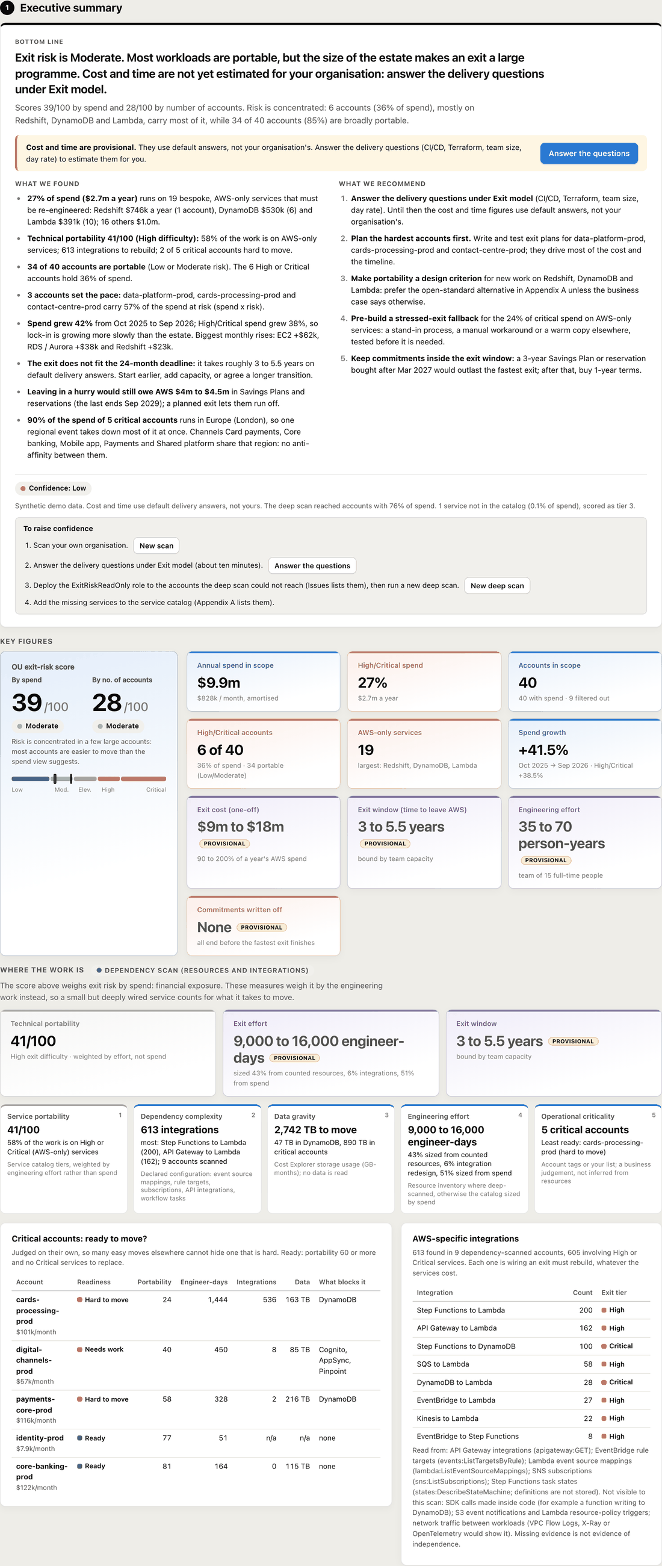Select the "identity-prod" account name
The width and height of the screenshot is (662, 1566).
pos(40,1438)
